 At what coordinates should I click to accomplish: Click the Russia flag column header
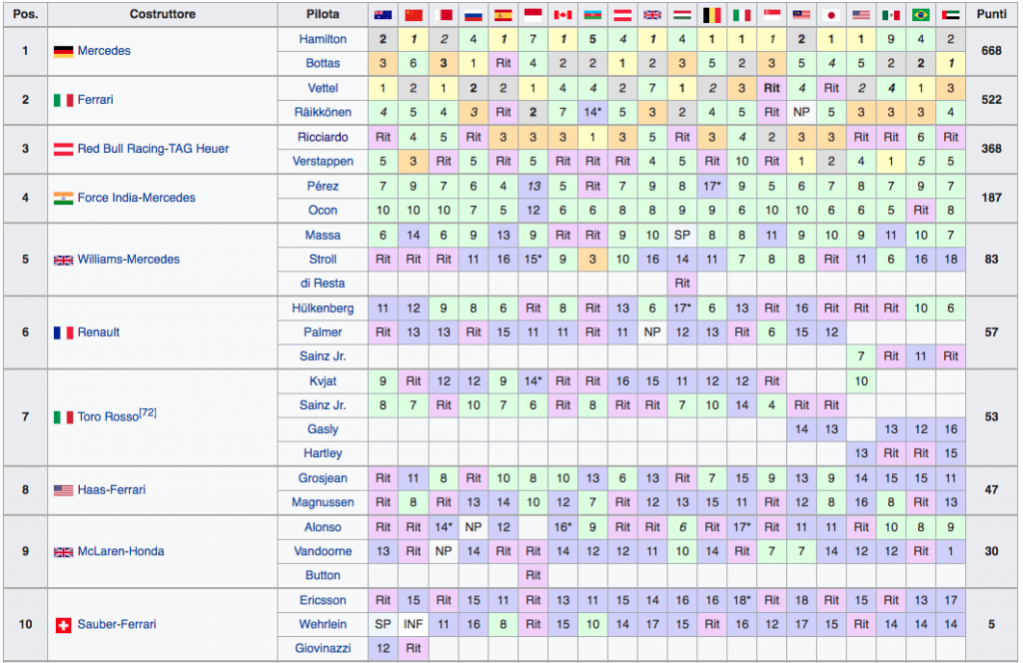pyautogui.click(x=474, y=14)
